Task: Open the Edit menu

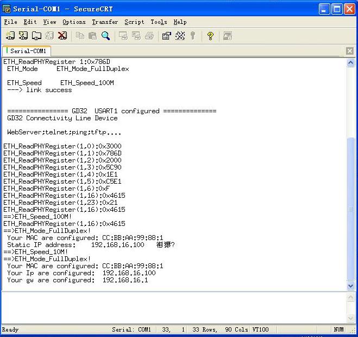Action: pyautogui.click(x=30, y=22)
